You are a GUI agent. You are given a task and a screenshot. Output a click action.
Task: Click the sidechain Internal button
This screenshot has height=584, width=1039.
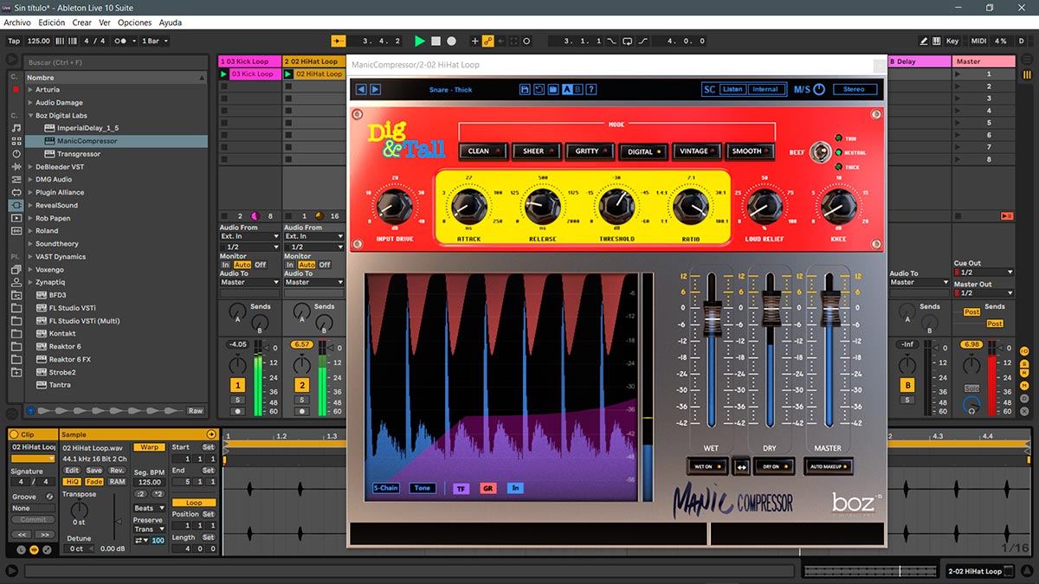pos(765,89)
